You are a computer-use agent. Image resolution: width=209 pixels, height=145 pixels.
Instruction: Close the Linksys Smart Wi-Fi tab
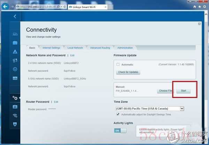coord(106,7)
